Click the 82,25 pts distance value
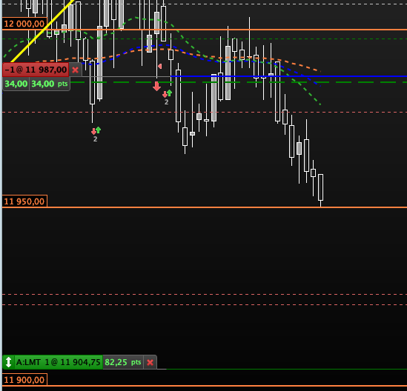The image size is (407, 391). pyautogui.click(x=123, y=362)
